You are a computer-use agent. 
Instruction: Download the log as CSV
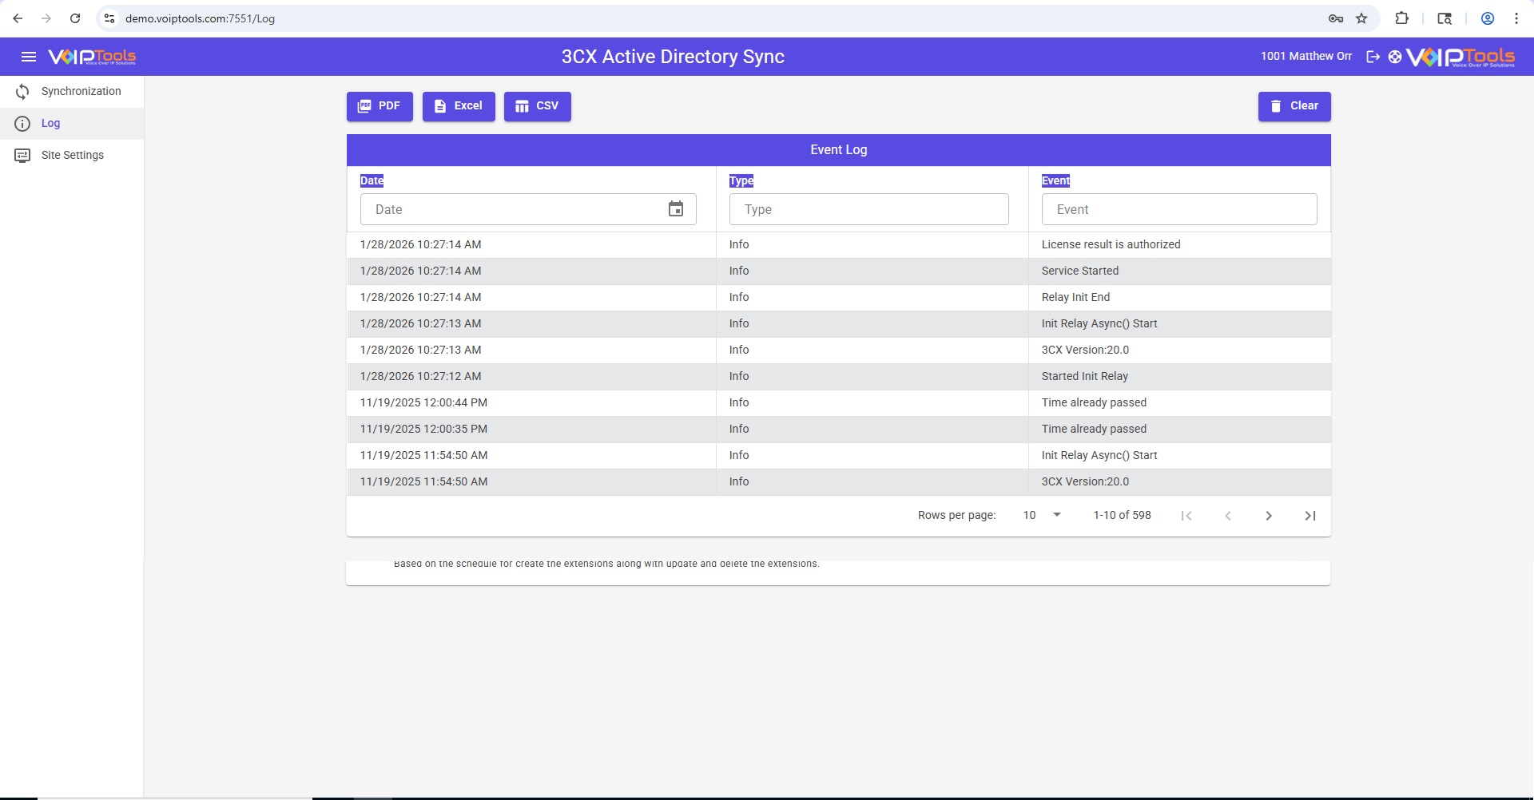click(x=537, y=106)
